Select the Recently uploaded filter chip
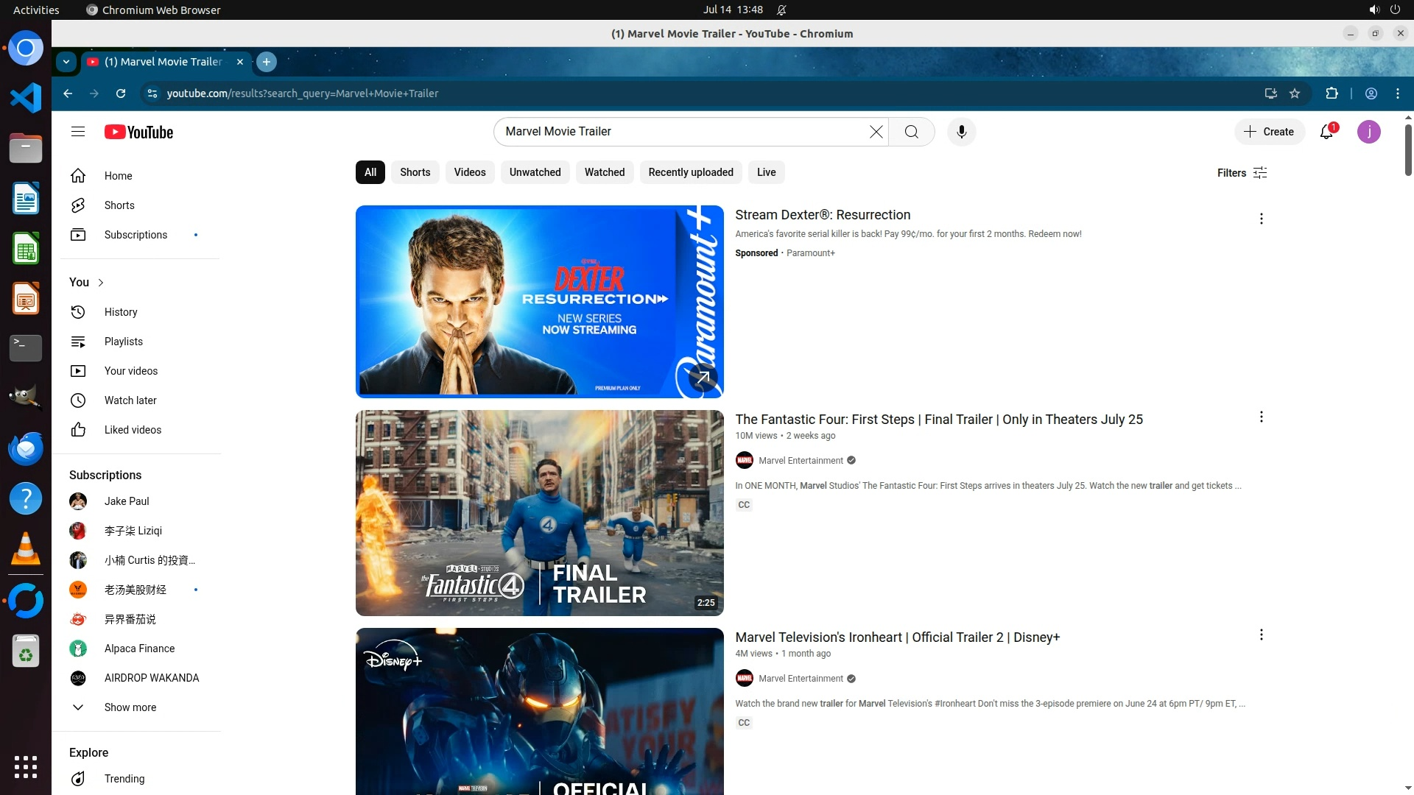Viewport: 1414px width, 795px height. pos(690,172)
